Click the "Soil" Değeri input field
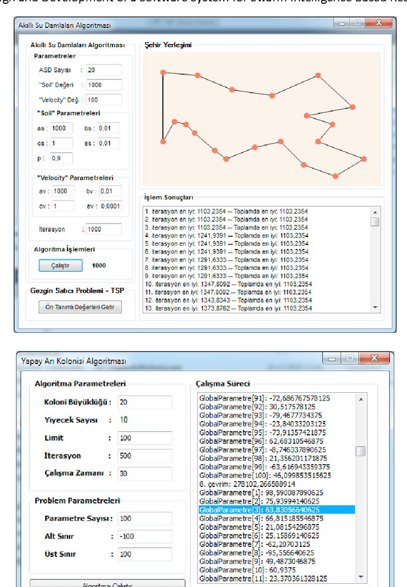407x587 pixels. pos(104,85)
